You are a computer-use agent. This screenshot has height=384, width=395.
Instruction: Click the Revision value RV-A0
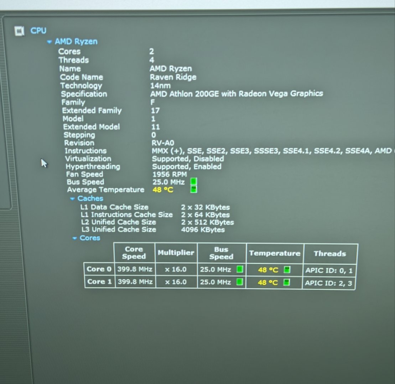[163, 143]
